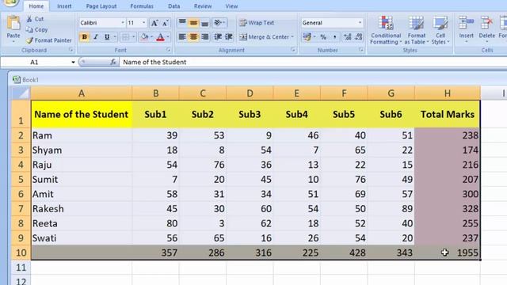
Task: Toggle Italic formatting
Action: coord(96,37)
